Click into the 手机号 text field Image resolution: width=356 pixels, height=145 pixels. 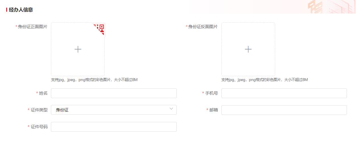point(284,93)
